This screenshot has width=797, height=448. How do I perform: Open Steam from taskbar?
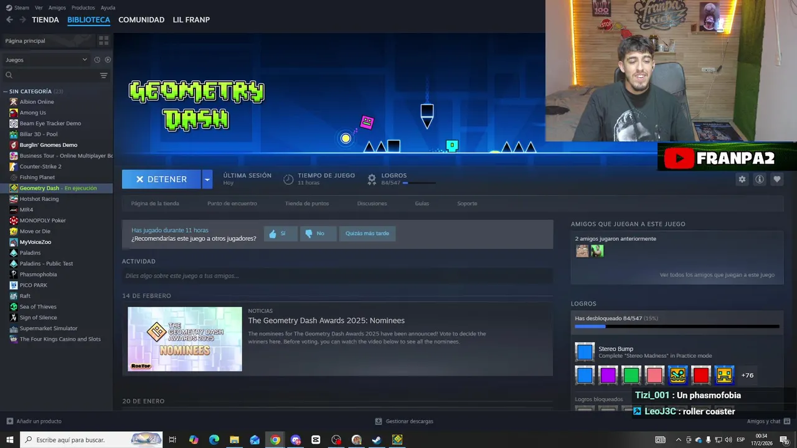(x=377, y=440)
